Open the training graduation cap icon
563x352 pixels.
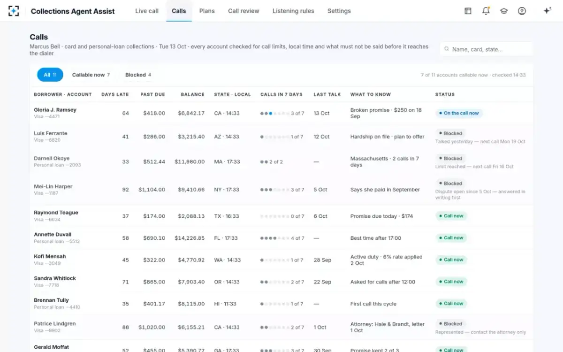(504, 11)
